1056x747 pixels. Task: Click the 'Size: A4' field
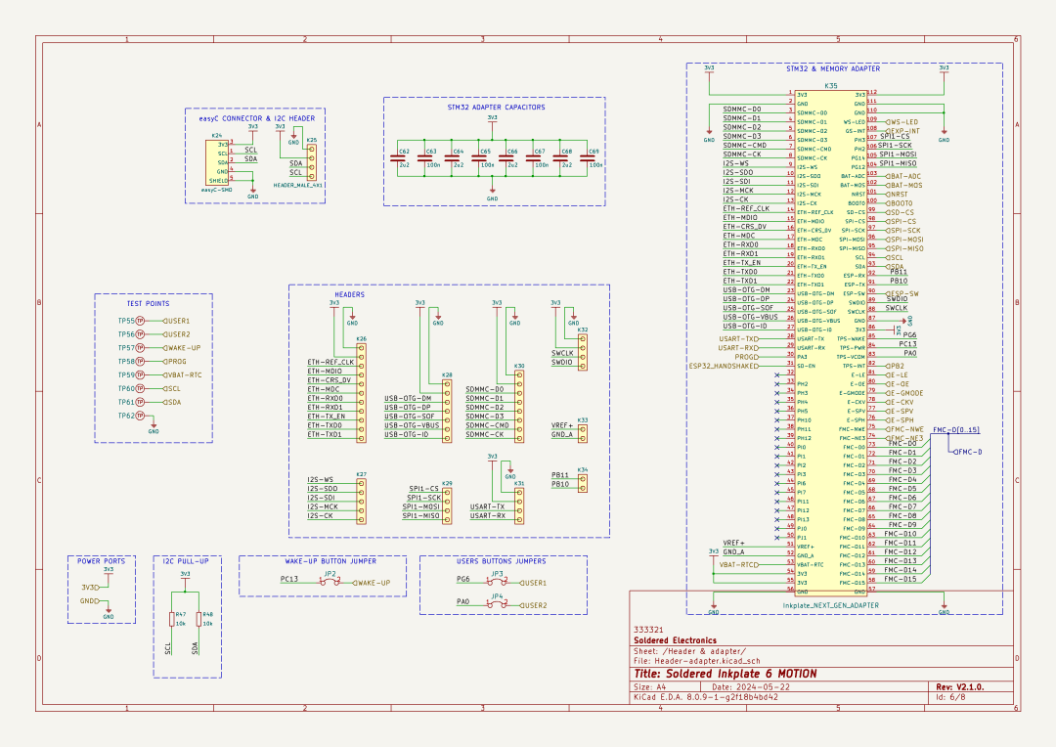(650, 687)
